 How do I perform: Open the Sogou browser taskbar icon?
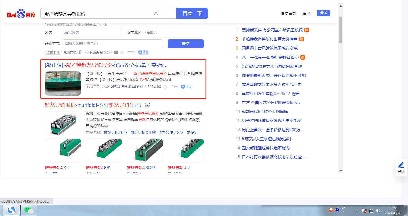pyautogui.click(x=12, y=210)
